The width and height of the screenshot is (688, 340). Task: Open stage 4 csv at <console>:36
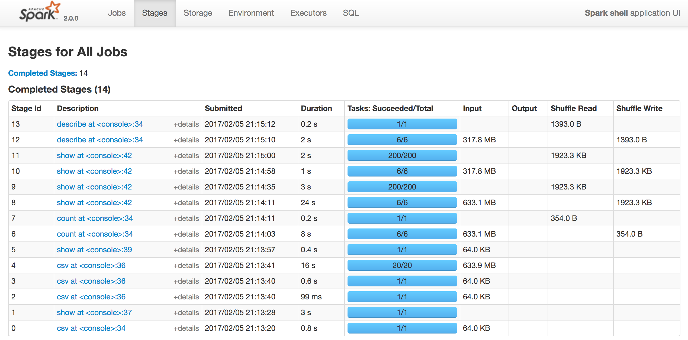pyautogui.click(x=91, y=265)
